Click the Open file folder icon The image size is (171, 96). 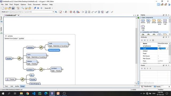[6, 8]
